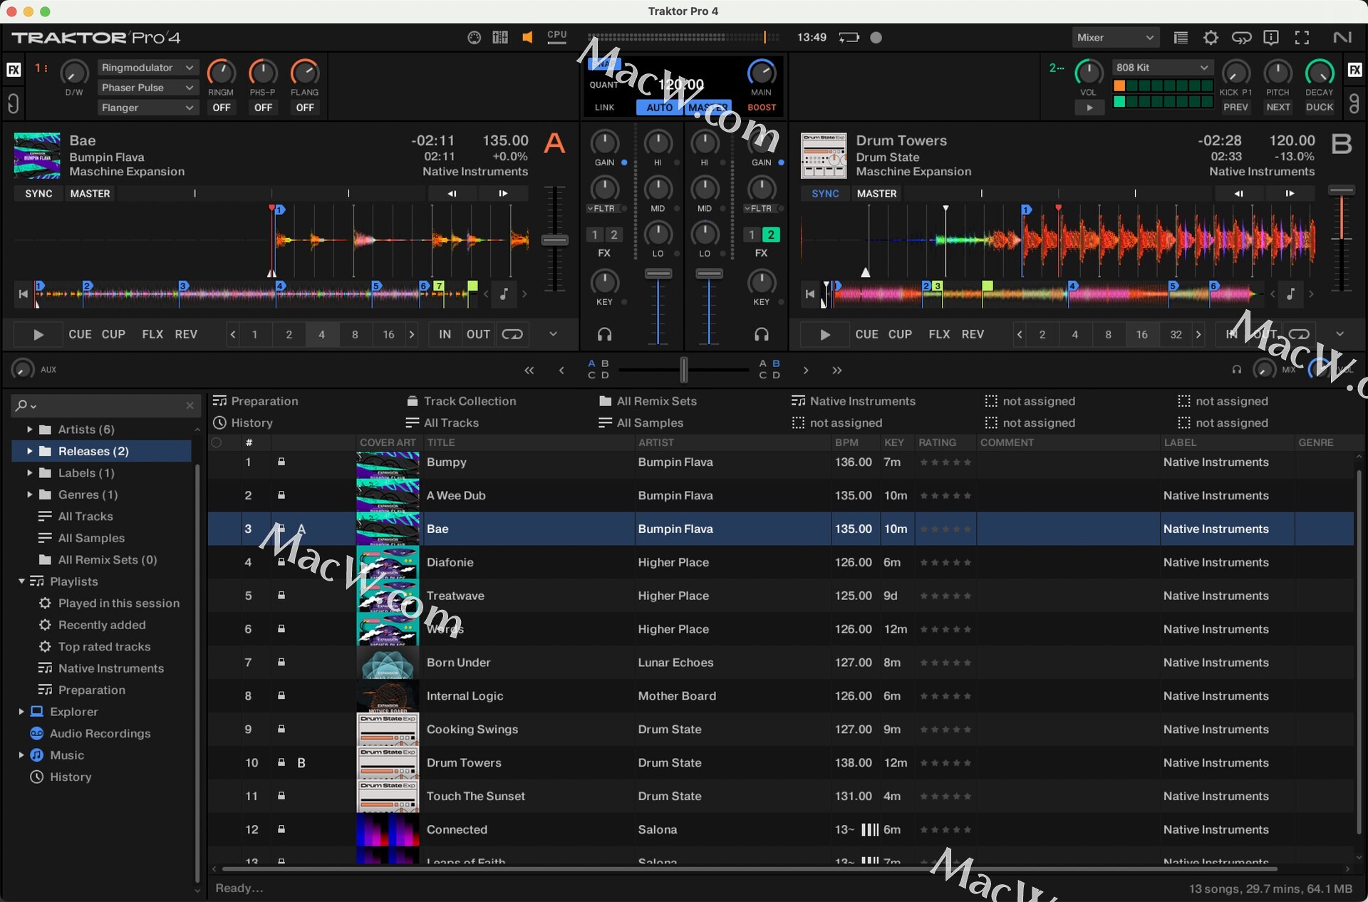
Task: Open the Preparation favorite shortcut
Action: [x=256, y=401]
